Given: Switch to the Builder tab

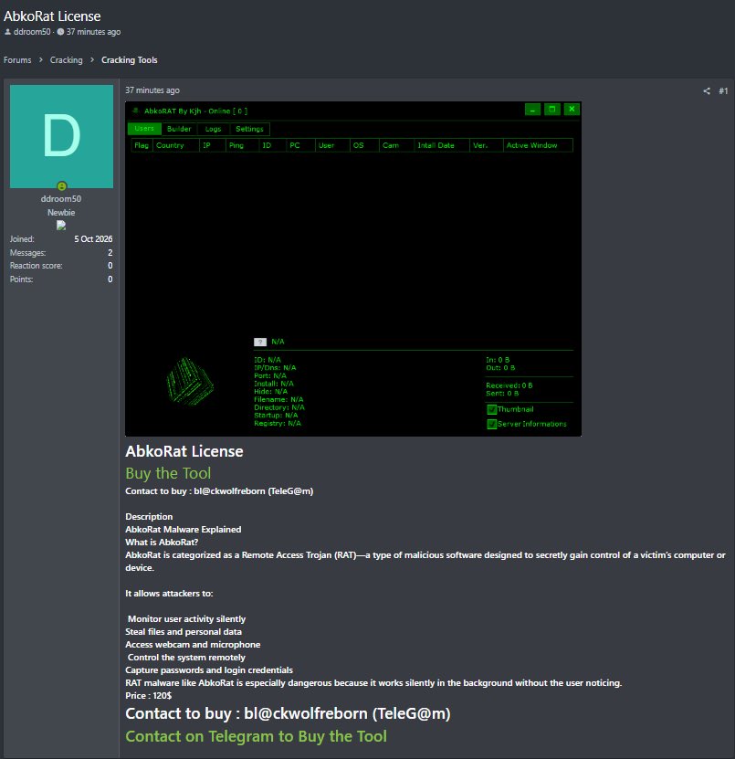Looking at the screenshot, I should 179,129.
